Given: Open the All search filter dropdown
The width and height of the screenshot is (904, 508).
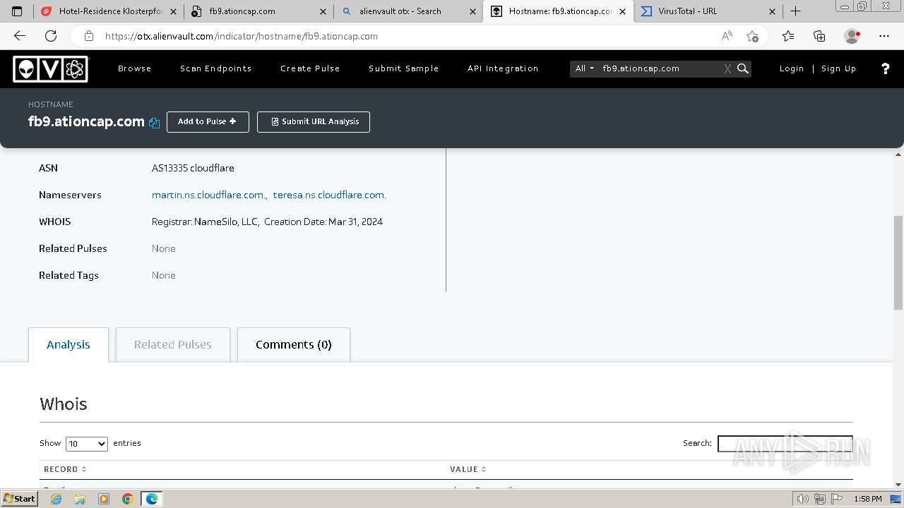Looking at the screenshot, I should (585, 68).
